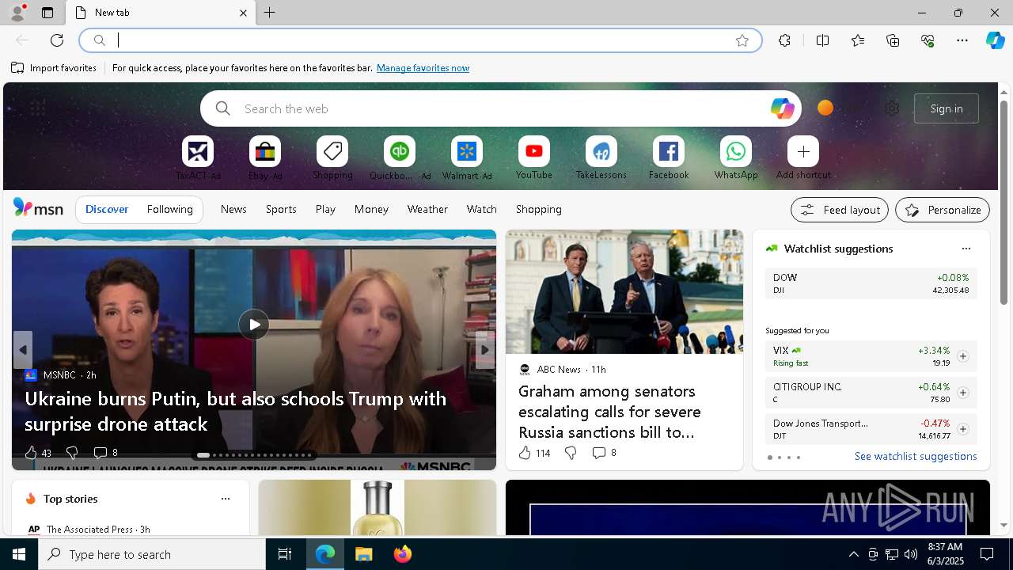This screenshot has width=1013, height=570.
Task: Open File Explorer from taskbar
Action: pyautogui.click(x=364, y=554)
